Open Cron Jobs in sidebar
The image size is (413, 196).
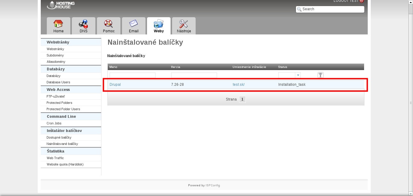pos(54,123)
